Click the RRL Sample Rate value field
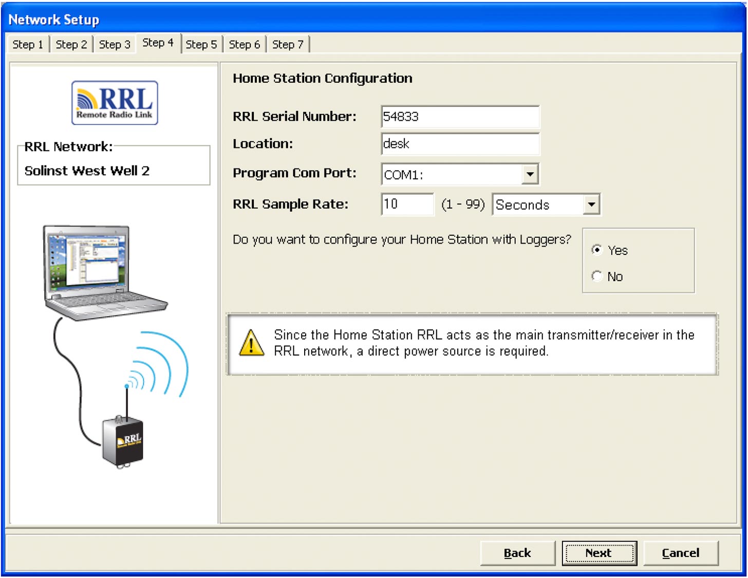This screenshot has height=578, width=748. click(x=407, y=204)
